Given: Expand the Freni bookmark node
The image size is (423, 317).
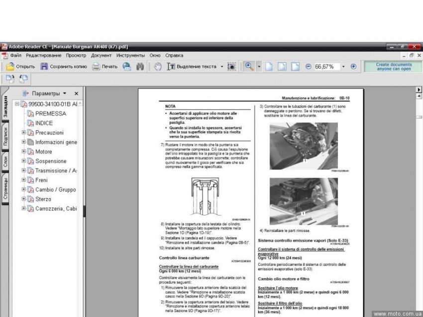Looking at the screenshot, I should point(23,180).
